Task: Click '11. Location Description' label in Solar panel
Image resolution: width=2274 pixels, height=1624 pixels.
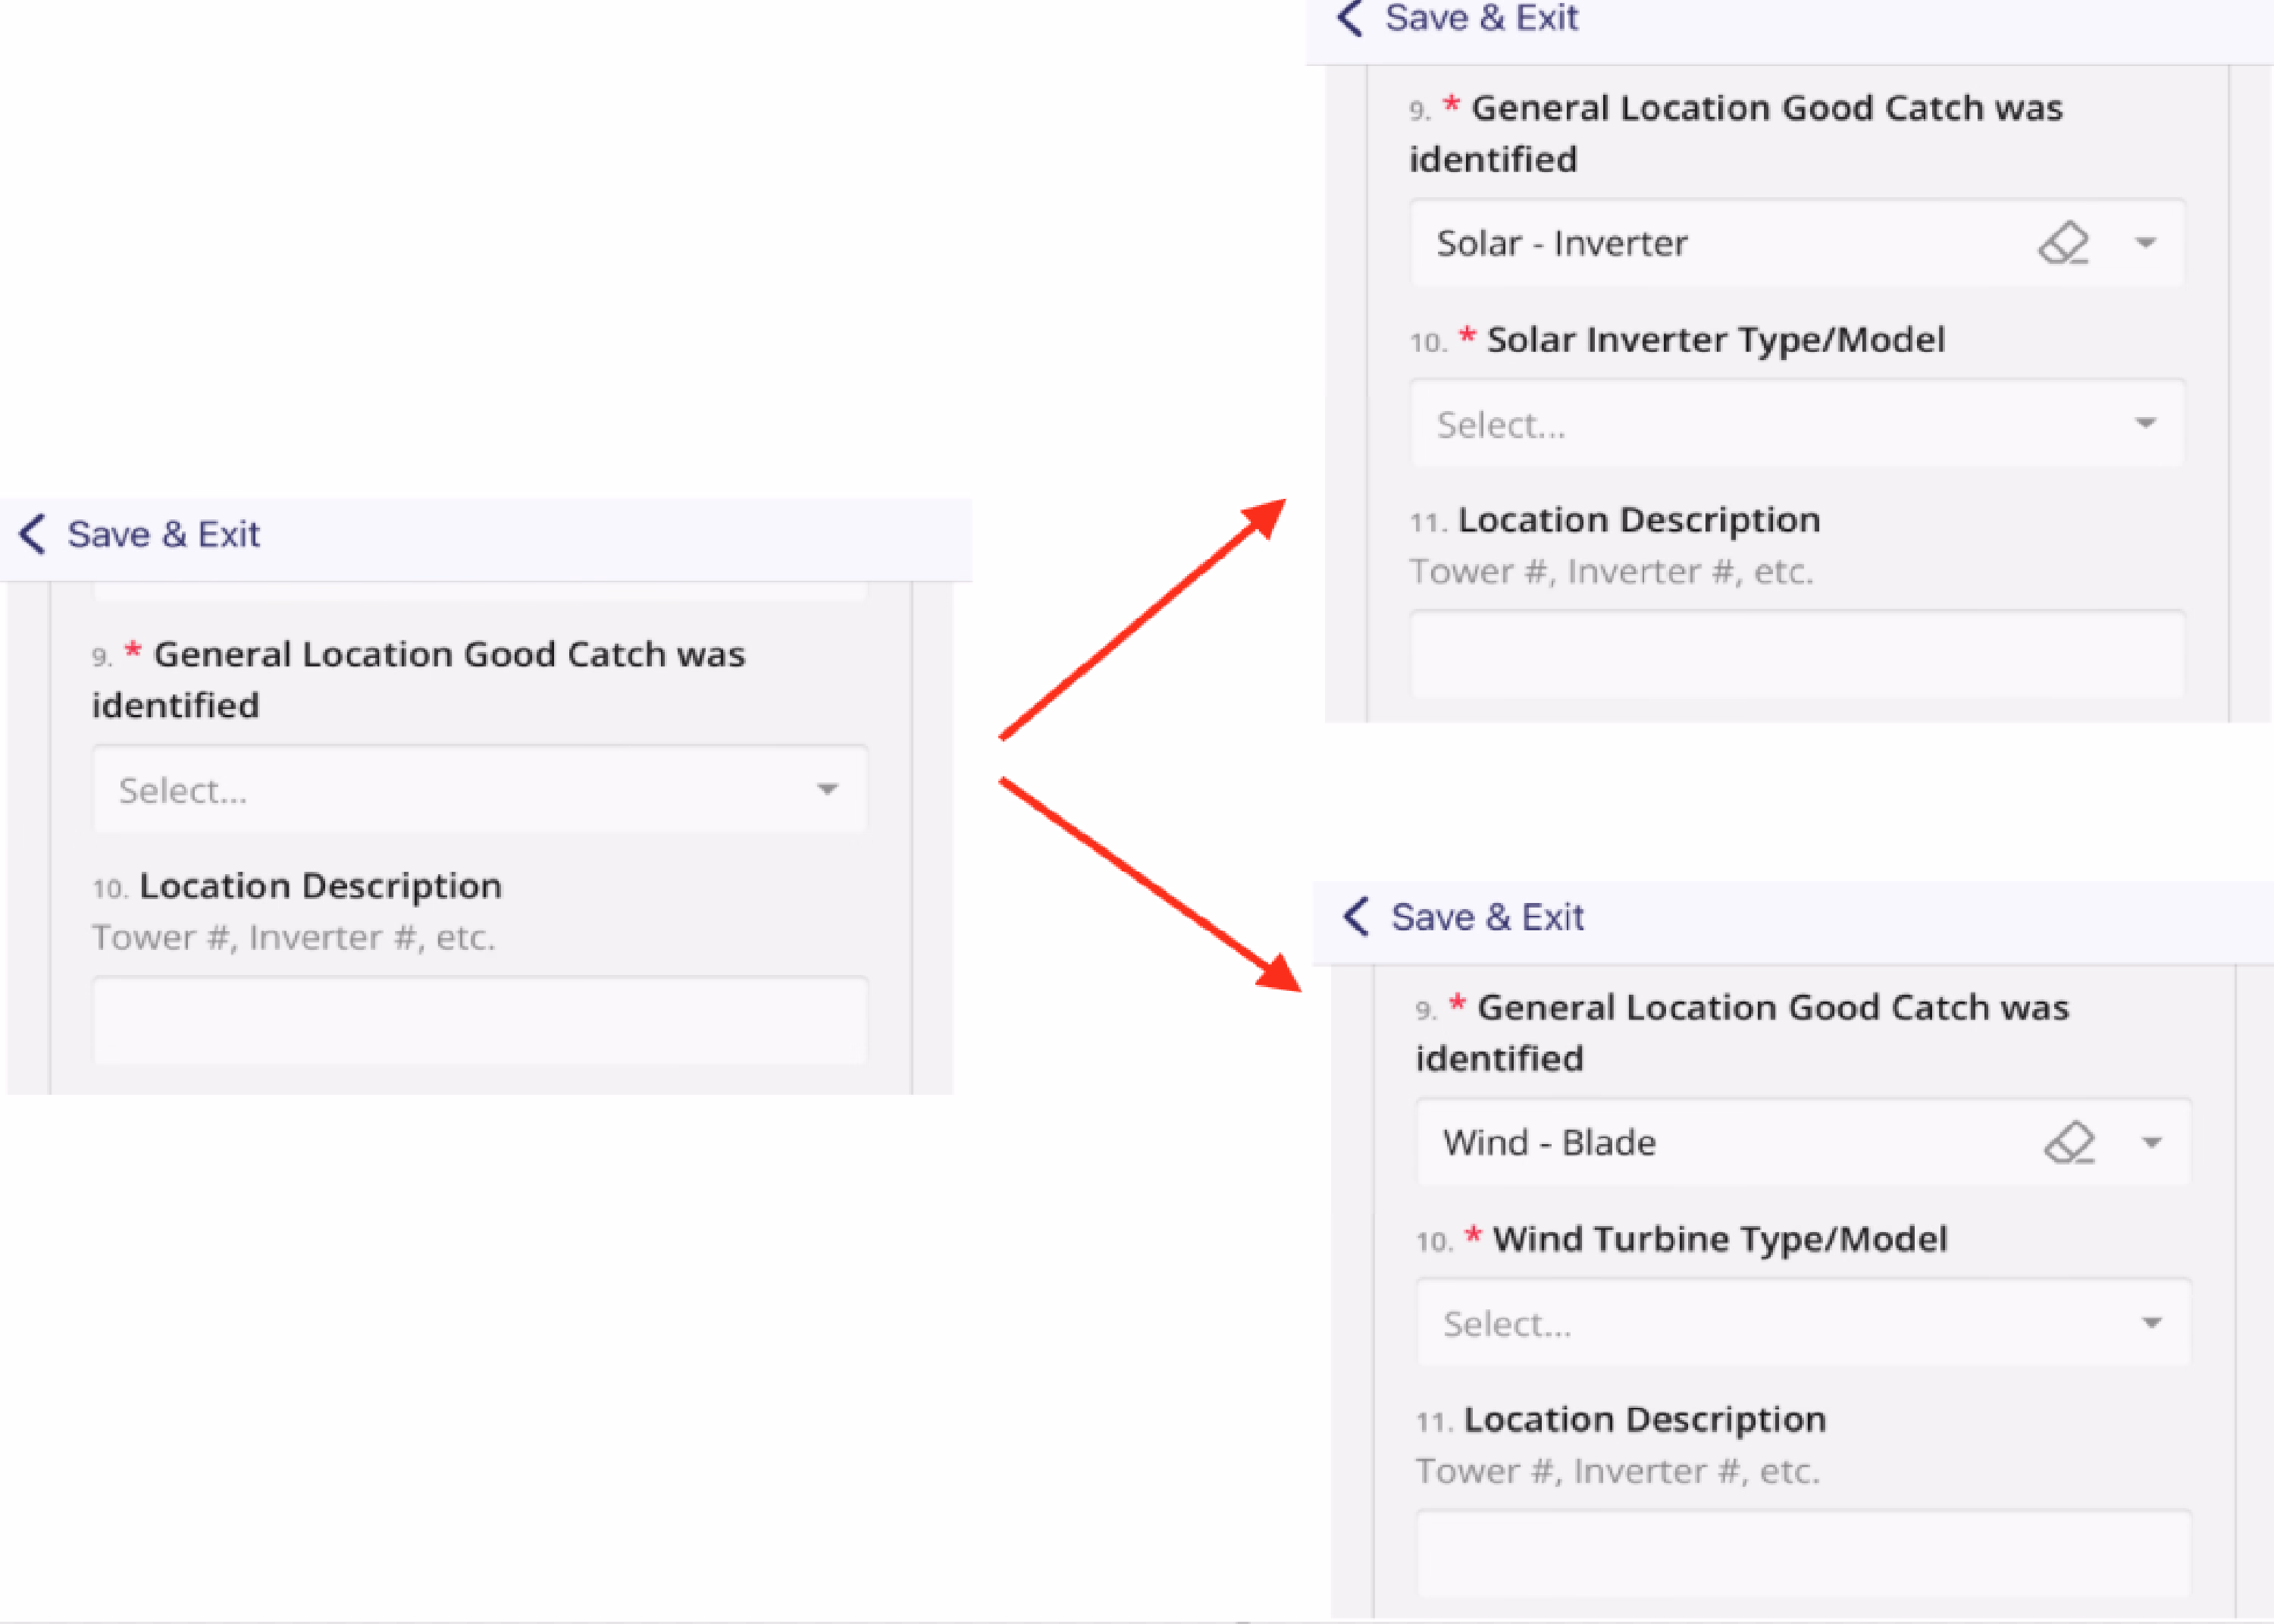Action: tap(1615, 520)
